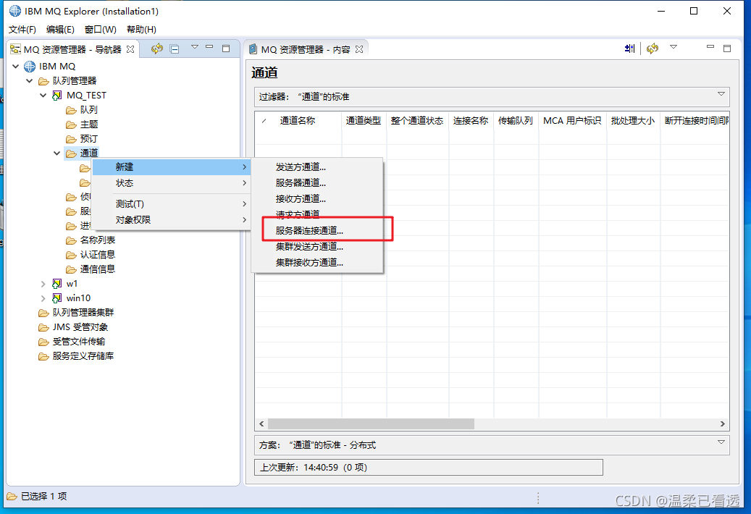The width and height of the screenshot is (751, 514).
Task: Select the IBM MQ globe icon in tree
Action: point(30,66)
